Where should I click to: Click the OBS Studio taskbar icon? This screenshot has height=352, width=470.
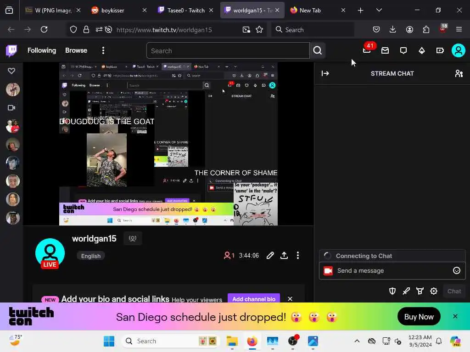293,341
